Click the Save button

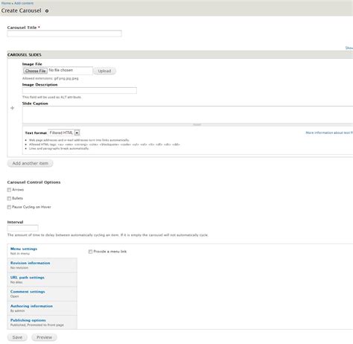click(x=17, y=337)
